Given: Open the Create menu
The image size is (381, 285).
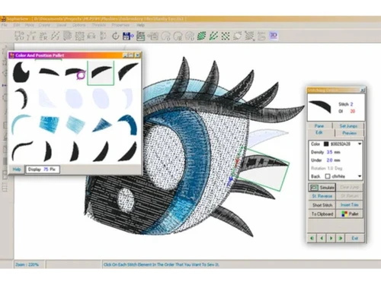Looking at the screenshot, I should click(44, 25).
